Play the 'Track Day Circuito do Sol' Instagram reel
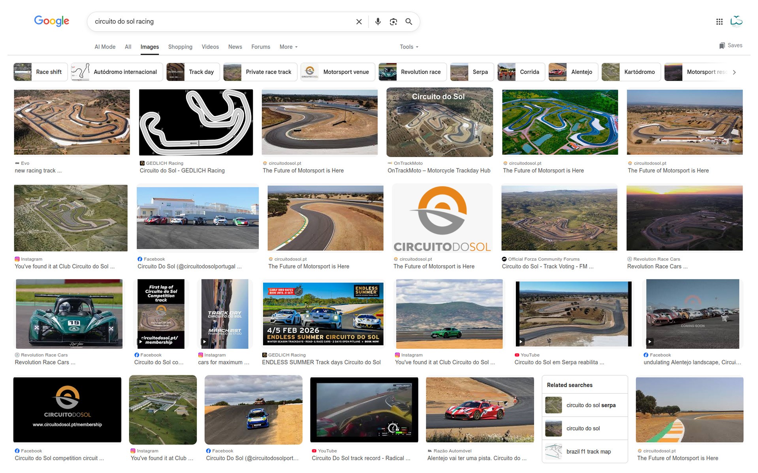 point(204,342)
